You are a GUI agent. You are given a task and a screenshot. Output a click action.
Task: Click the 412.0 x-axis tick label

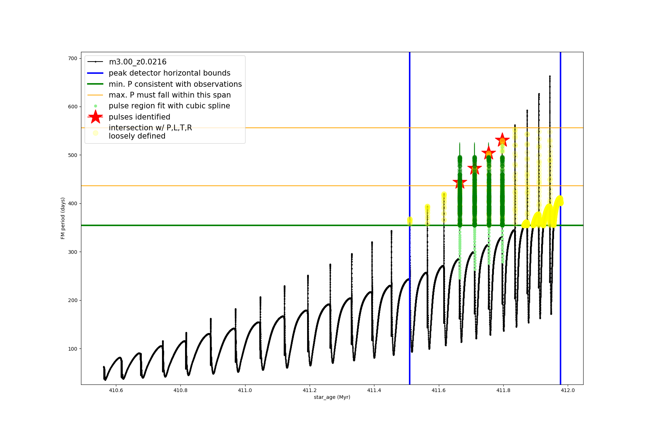click(568, 390)
